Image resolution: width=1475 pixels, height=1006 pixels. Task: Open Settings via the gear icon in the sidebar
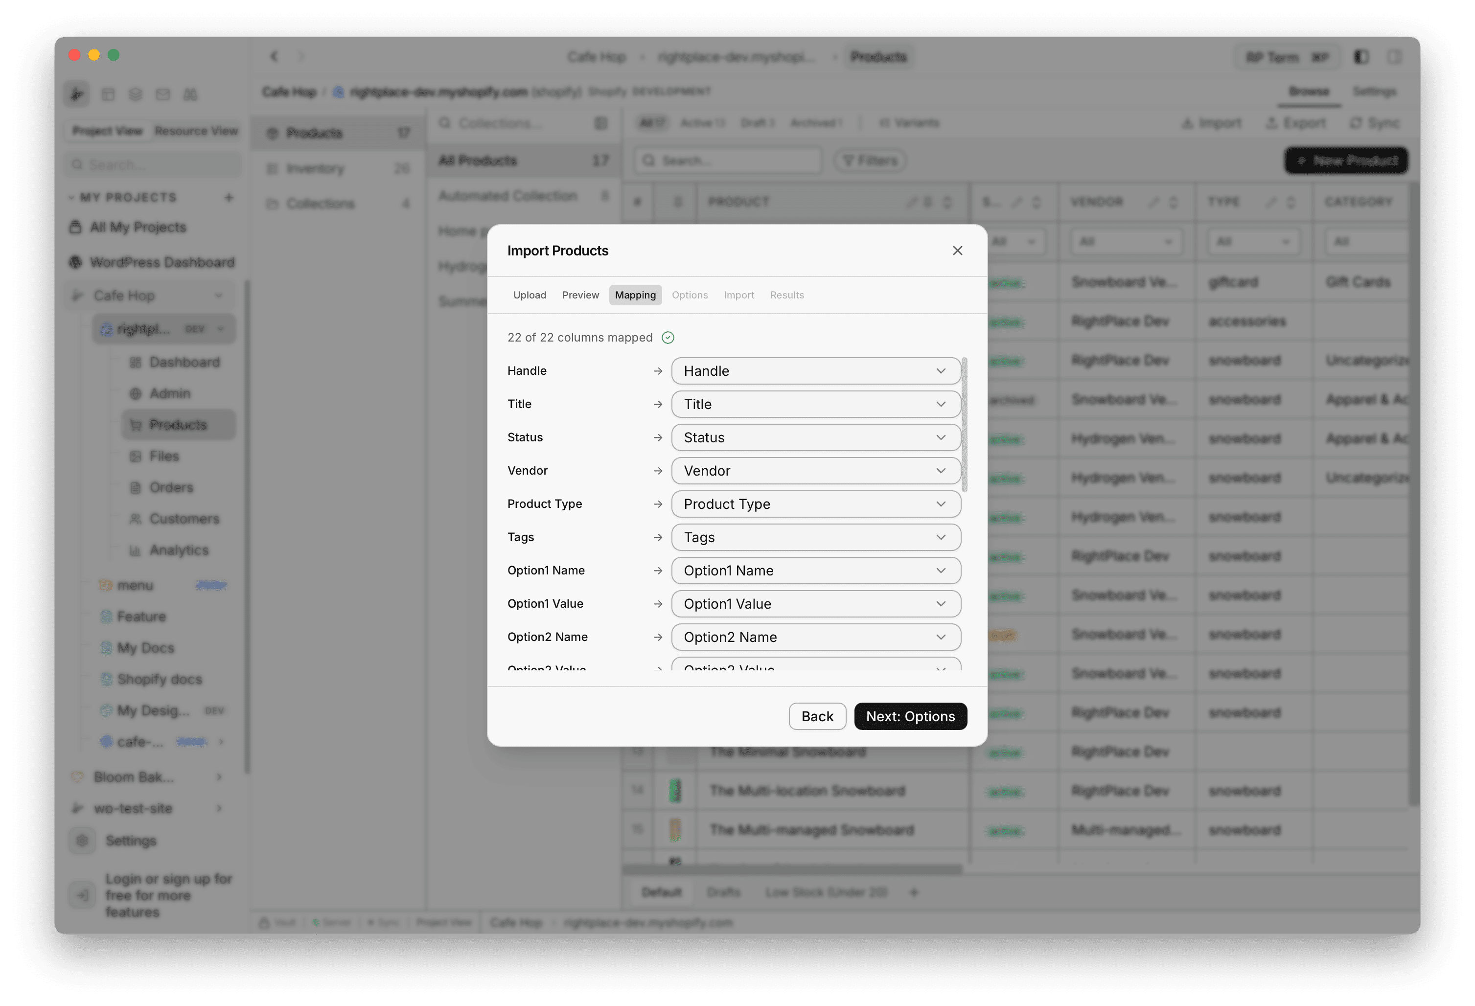(83, 840)
